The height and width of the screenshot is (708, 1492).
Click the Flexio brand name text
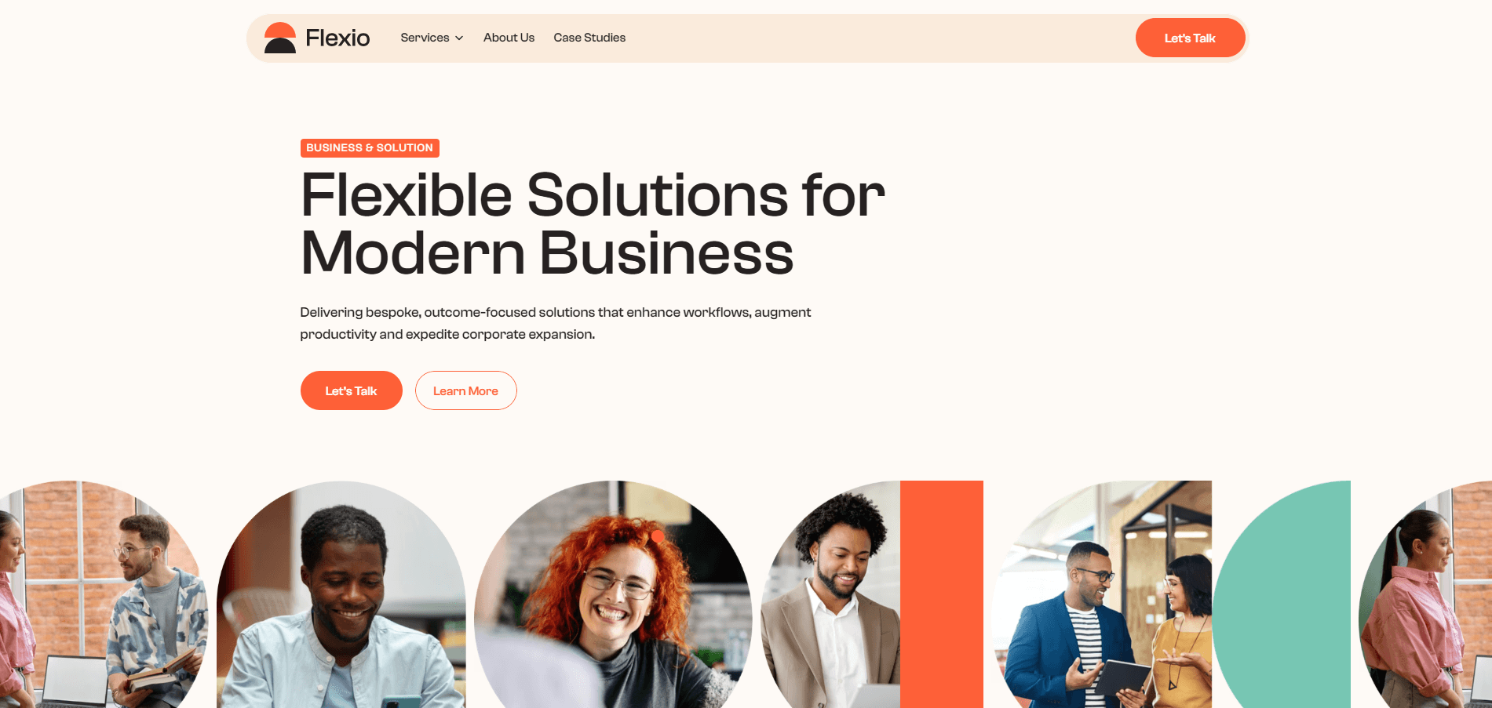click(337, 38)
